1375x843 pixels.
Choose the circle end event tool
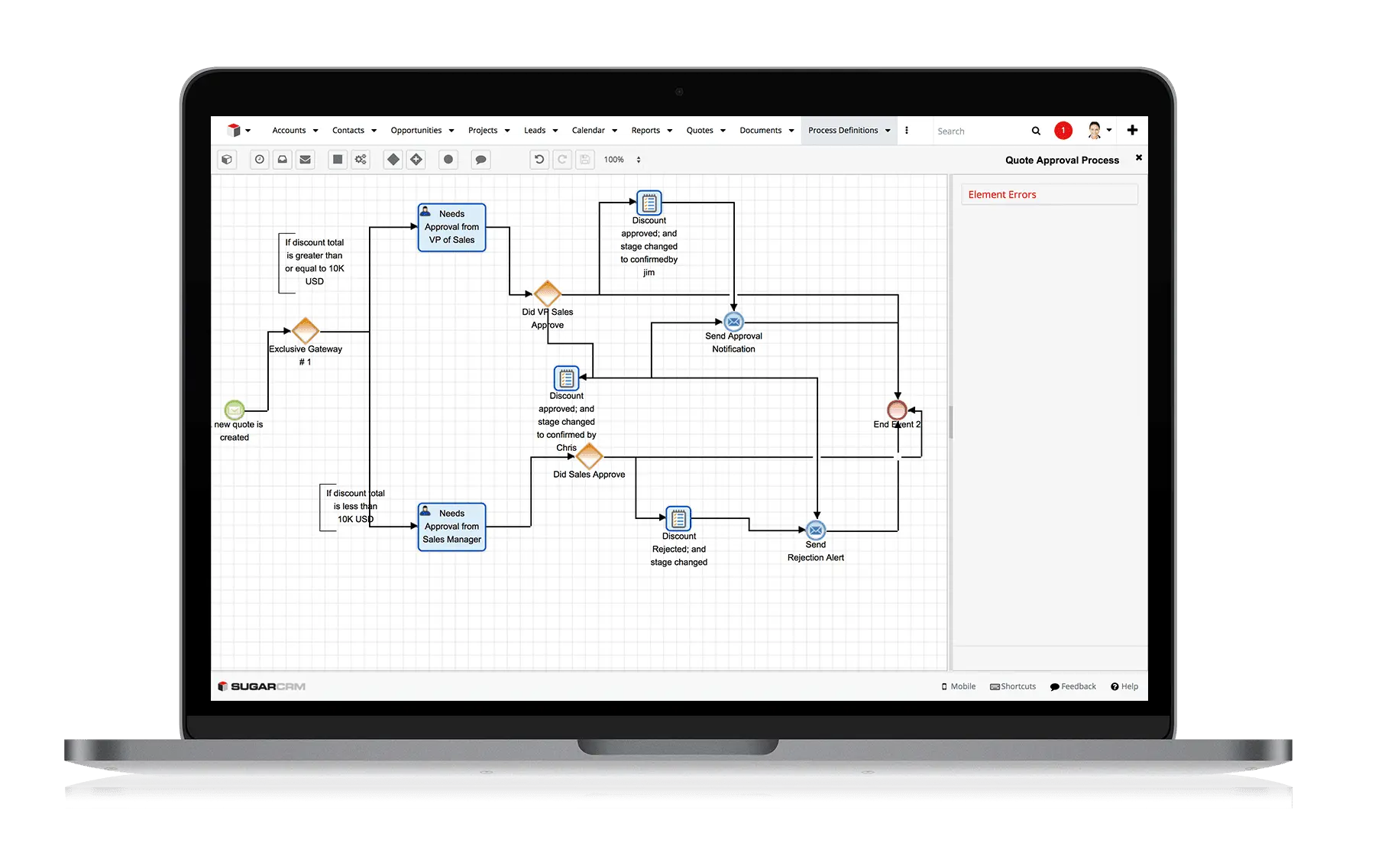click(448, 160)
